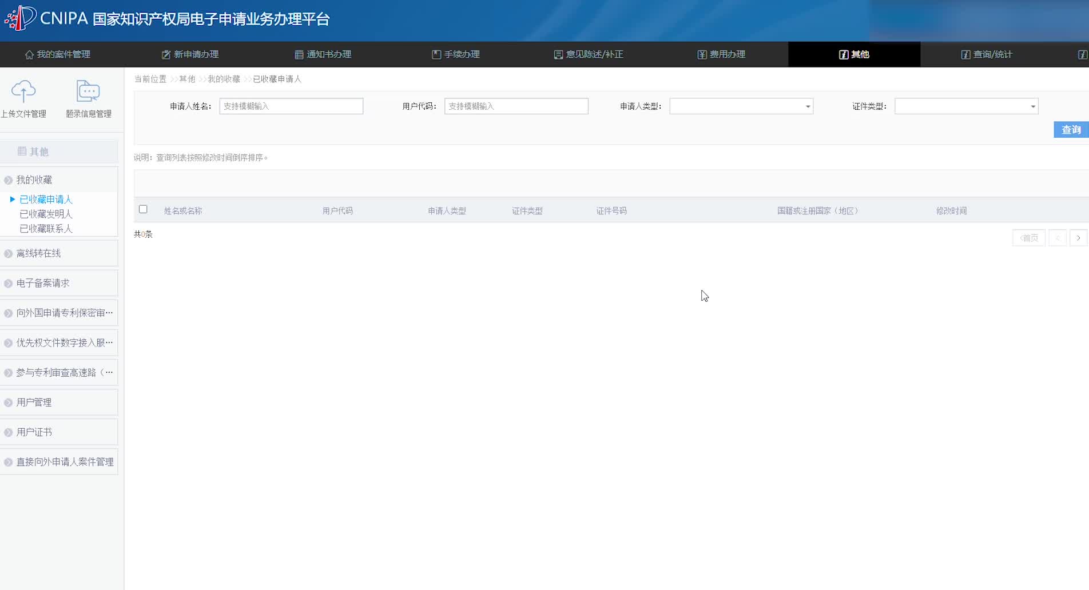Click the icon beside 查询/统计

965,55
